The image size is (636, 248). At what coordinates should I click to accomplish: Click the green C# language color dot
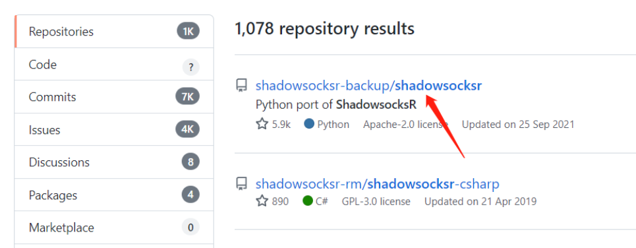tap(308, 201)
